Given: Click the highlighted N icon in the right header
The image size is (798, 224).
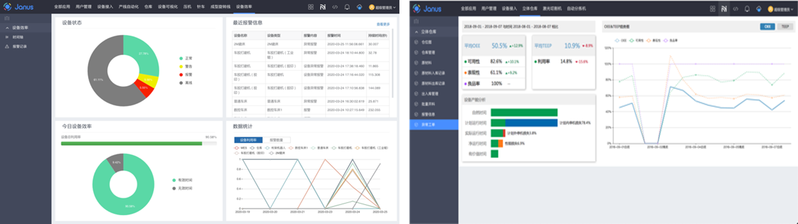Looking at the screenshot, I should 723,9.
